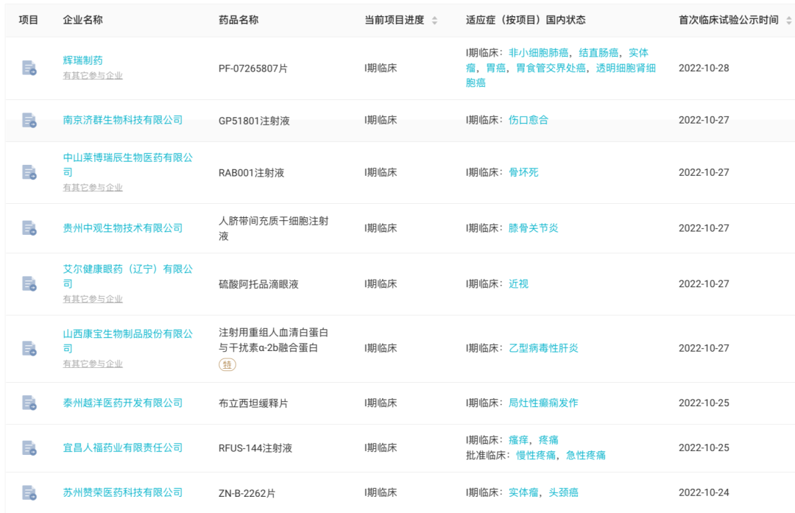Click the 企业名称 column header
Image resolution: width=795 pixels, height=513 pixels.
pos(82,20)
